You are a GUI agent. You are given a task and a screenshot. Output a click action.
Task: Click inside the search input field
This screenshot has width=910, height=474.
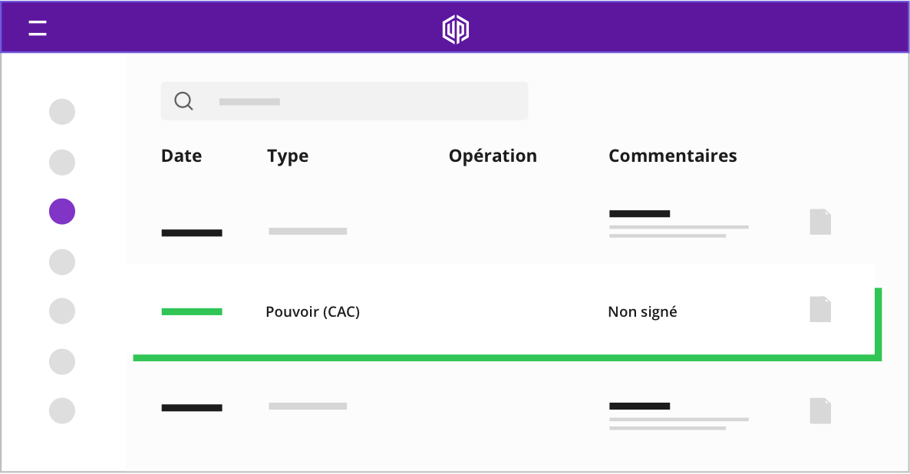click(345, 101)
